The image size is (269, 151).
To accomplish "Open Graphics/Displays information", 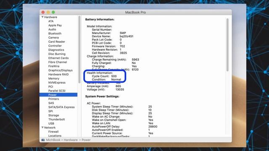I will click(x=61, y=70).
